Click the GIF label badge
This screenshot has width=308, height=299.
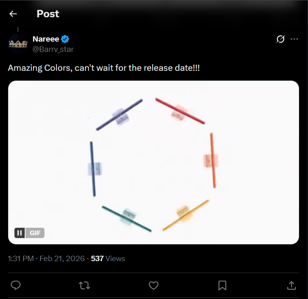pos(35,233)
